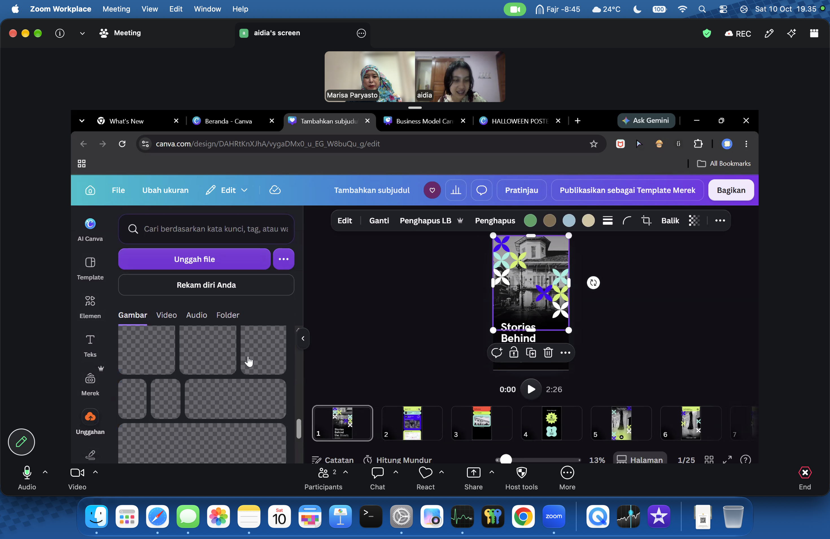Open the line weight icon
The image size is (830, 539).
[608, 220]
